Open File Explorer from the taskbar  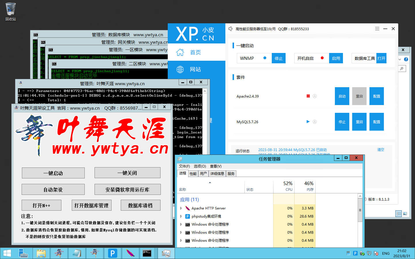(41, 253)
